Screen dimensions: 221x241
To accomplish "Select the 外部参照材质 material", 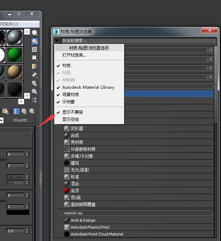I will [x=138, y=149].
